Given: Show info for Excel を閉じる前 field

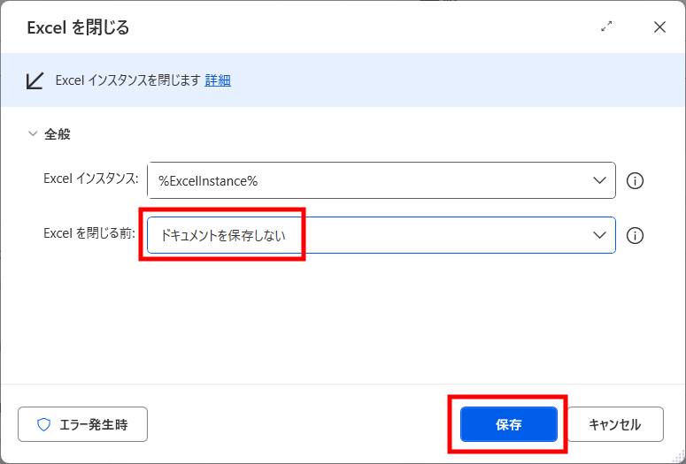Looking at the screenshot, I should click(635, 235).
